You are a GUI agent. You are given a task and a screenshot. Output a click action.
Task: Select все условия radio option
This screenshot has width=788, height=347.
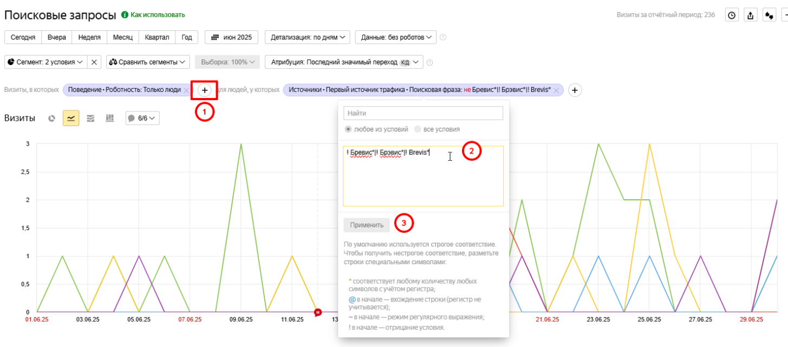click(417, 129)
